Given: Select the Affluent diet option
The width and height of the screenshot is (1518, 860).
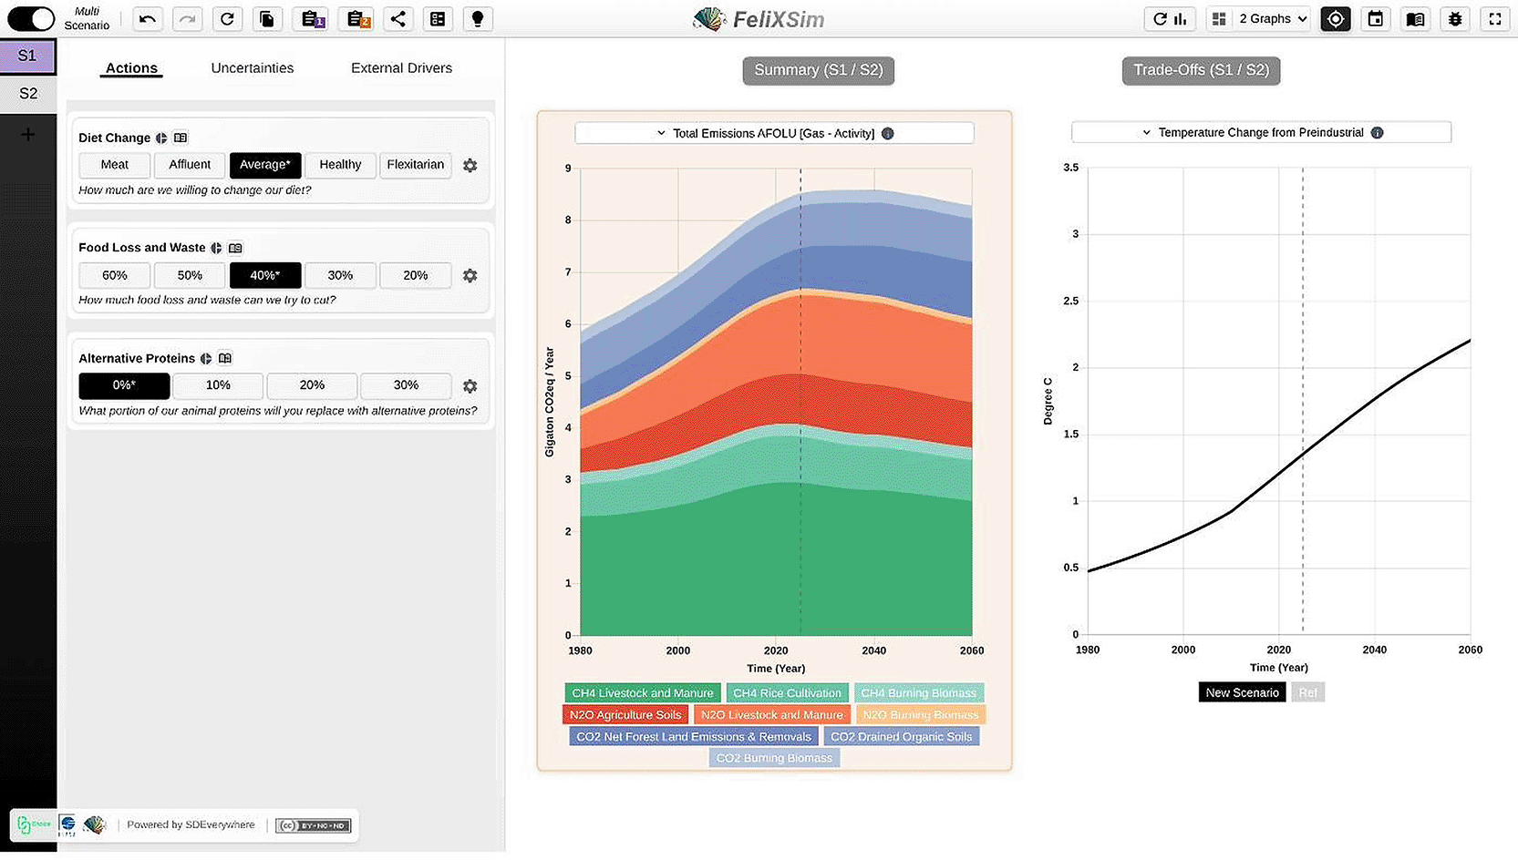Looking at the screenshot, I should tap(190, 165).
